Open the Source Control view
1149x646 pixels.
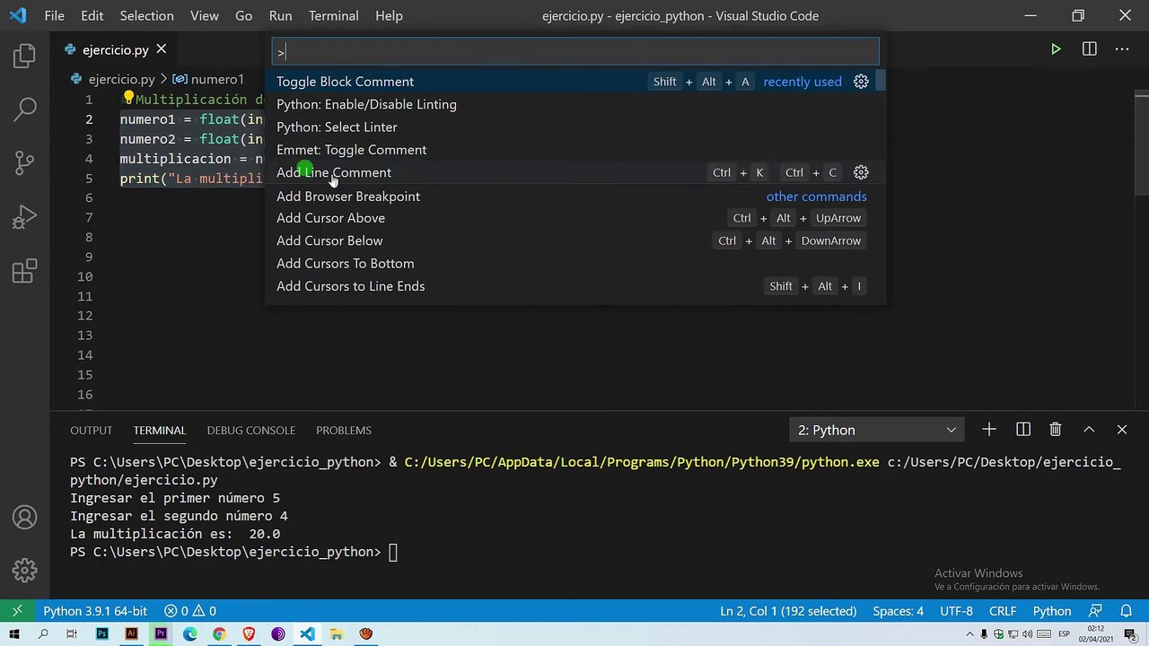(24, 163)
